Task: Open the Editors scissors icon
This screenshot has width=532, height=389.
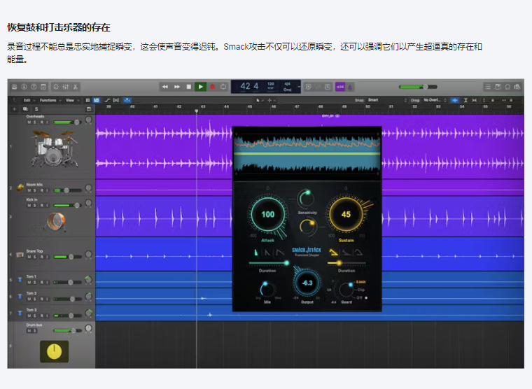Action: [x=76, y=87]
